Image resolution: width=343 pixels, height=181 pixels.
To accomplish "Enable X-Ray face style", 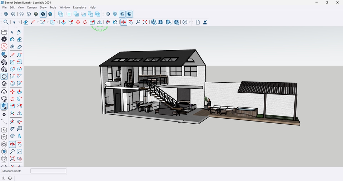I will 6,14.
